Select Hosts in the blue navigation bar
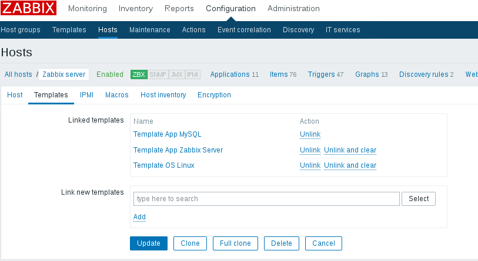 tap(108, 30)
